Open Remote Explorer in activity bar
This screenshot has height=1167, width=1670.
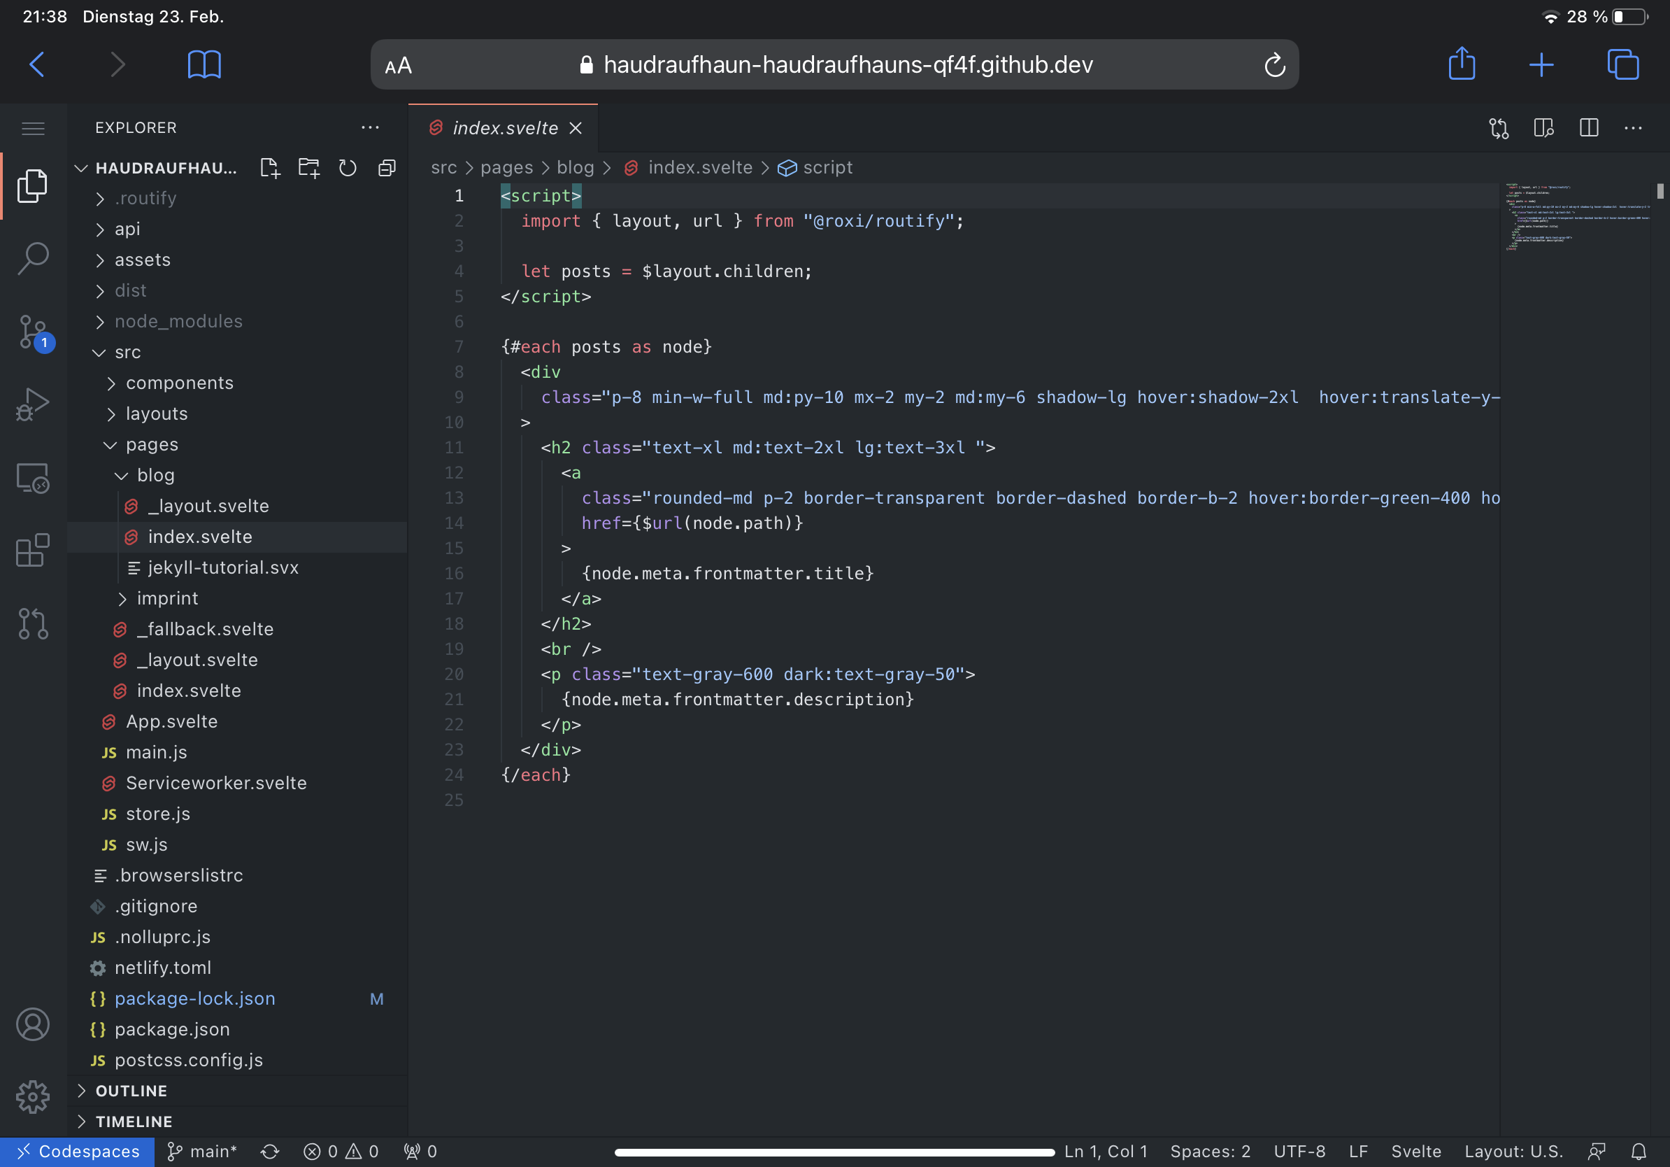pyautogui.click(x=33, y=478)
